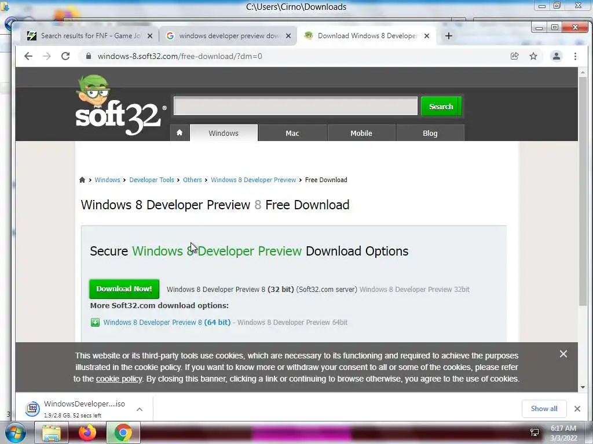The height and width of the screenshot is (444, 593).
Task: Open the Chrome three-dot menu
Action: click(575, 56)
